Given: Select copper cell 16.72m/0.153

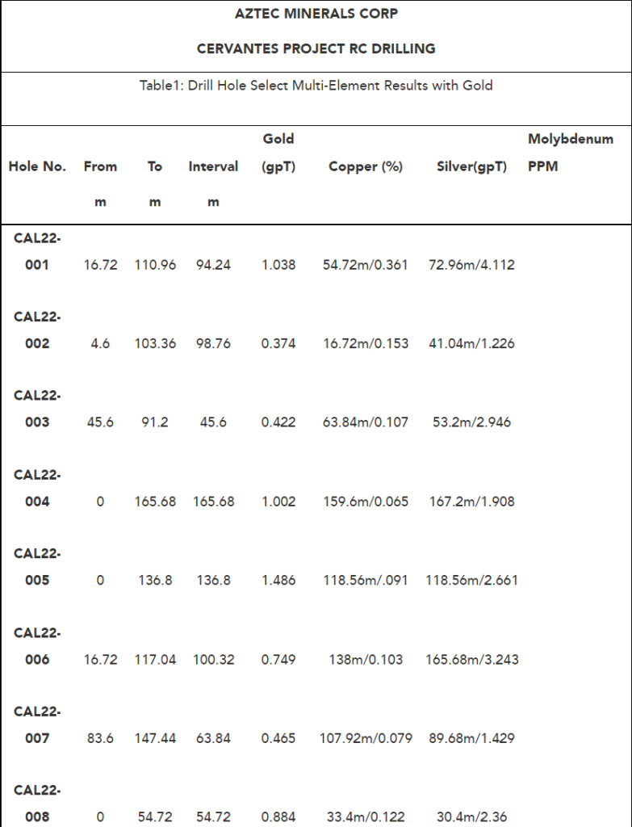Looking at the screenshot, I should click(366, 343).
